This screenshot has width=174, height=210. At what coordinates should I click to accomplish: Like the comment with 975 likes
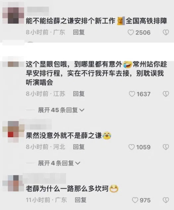pyautogui.click(x=135, y=200)
